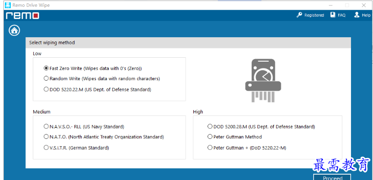Viewport: 373px width, 180px height.
Task: Select N.A.V.S.O.- RLL US Navy Standard
Action: [x=84, y=127]
